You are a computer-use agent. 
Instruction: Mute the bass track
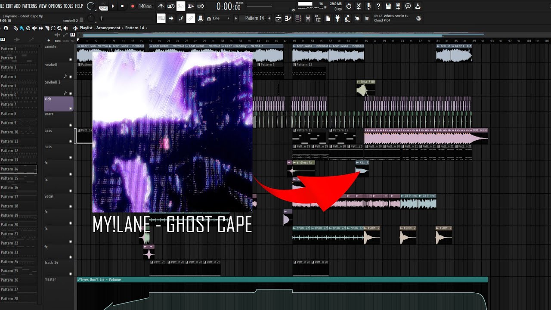point(71,141)
